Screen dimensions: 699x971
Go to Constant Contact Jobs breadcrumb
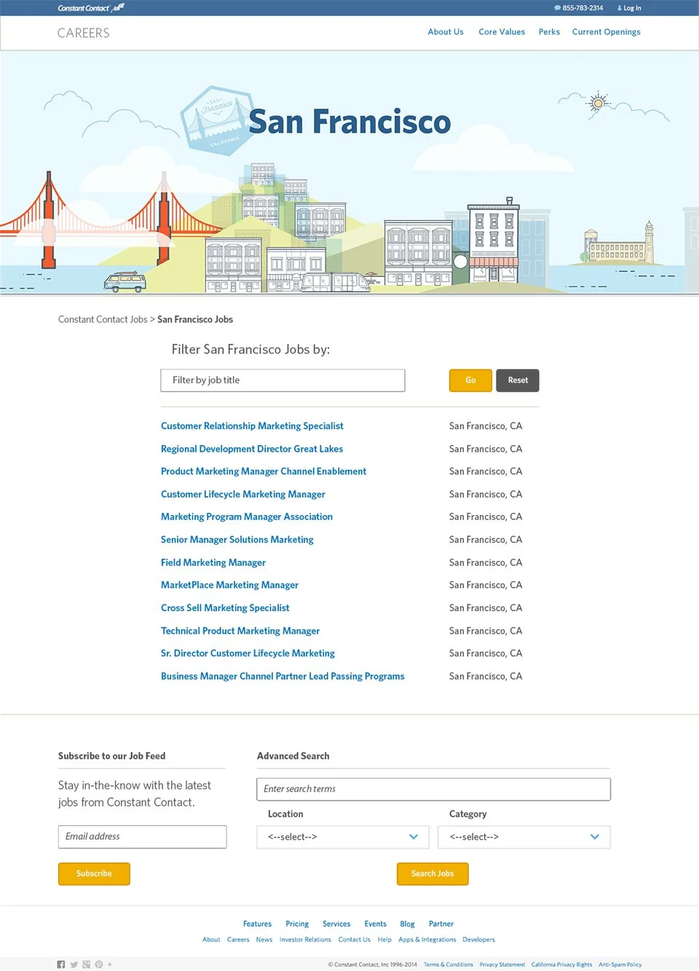103,320
